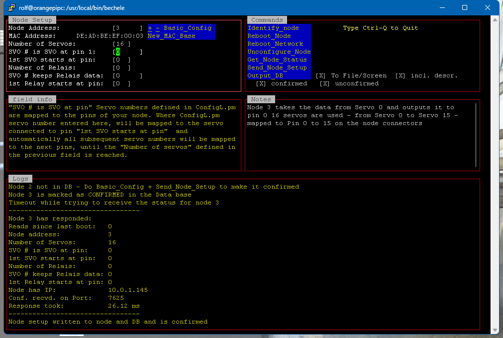
Task: Click the Number of Servos field
Action: (x=121, y=44)
